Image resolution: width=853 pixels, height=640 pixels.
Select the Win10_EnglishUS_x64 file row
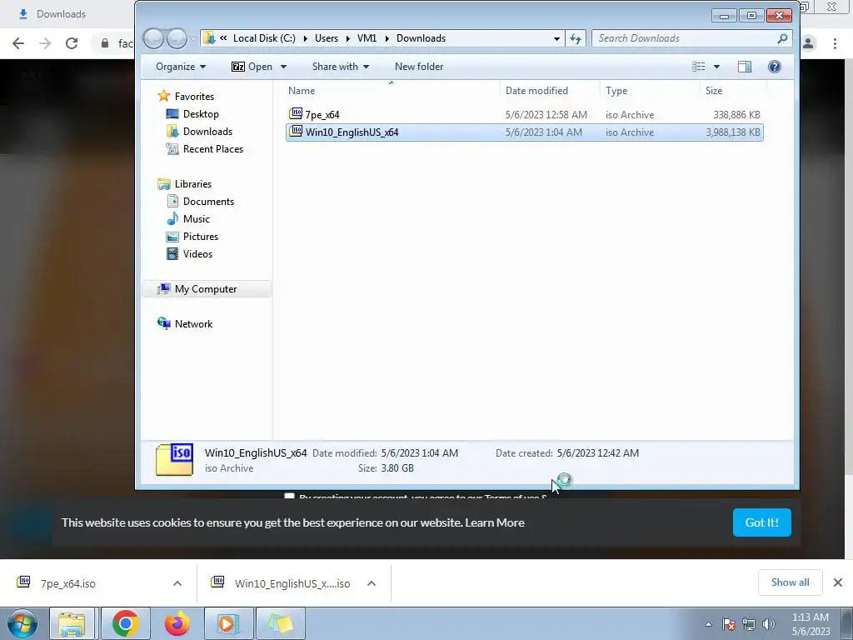click(525, 132)
